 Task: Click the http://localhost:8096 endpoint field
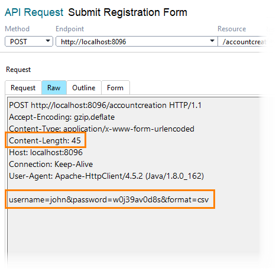pos(137,41)
